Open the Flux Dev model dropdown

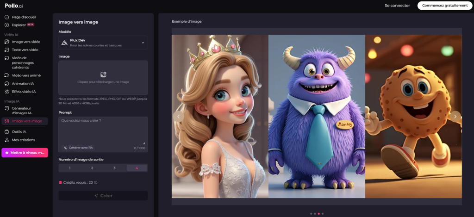[103, 43]
